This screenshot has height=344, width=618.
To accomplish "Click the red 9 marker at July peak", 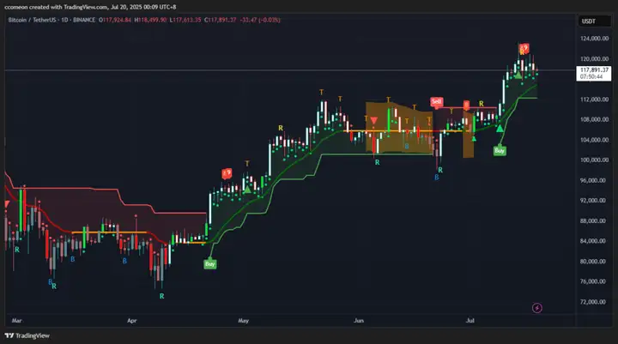I will pos(524,48).
